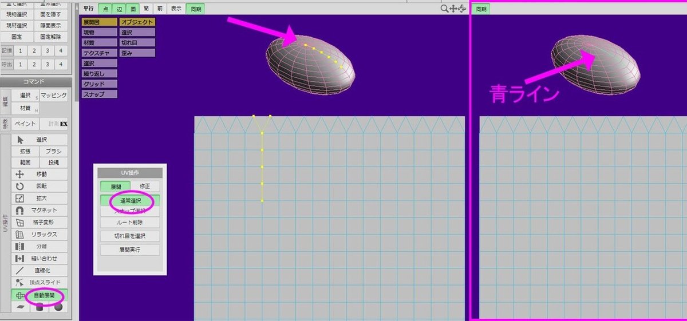Choose the plane primitive icon

[x=21, y=307]
